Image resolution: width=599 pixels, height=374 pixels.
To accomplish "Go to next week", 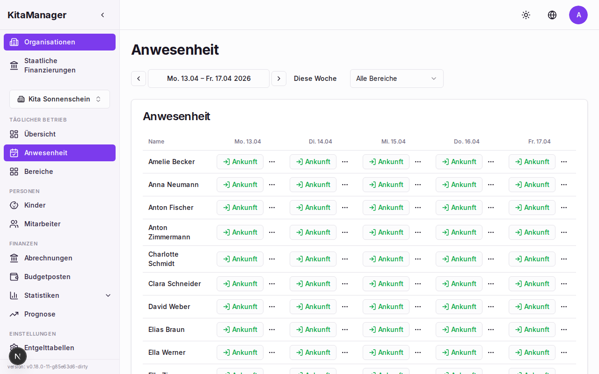I will pyautogui.click(x=279, y=79).
